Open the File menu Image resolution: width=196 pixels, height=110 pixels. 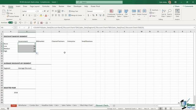3,6
